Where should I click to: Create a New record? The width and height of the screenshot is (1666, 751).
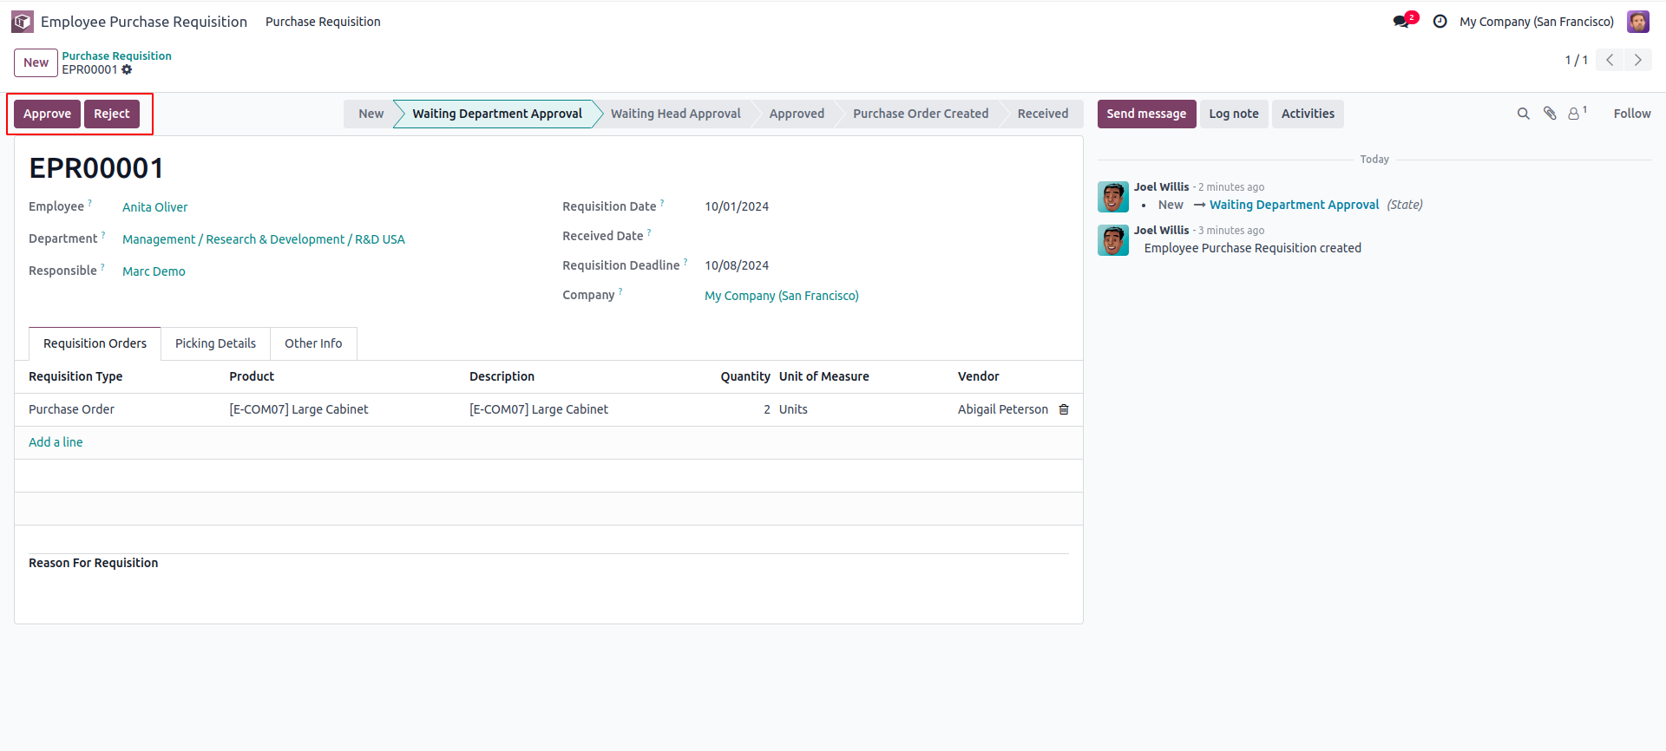coord(36,62)
